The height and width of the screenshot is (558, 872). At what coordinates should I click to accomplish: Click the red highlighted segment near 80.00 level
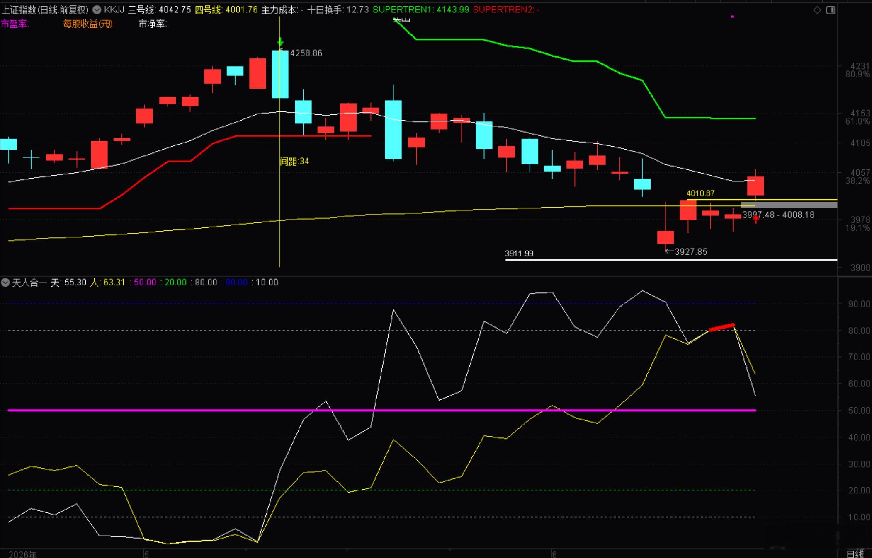[x=722, y=327]
